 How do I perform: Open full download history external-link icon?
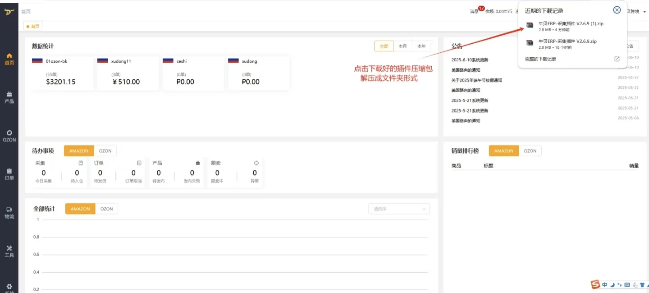tap(617, 59)
